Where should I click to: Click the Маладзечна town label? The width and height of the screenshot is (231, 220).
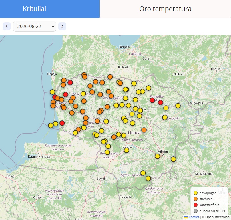(204, 174)
